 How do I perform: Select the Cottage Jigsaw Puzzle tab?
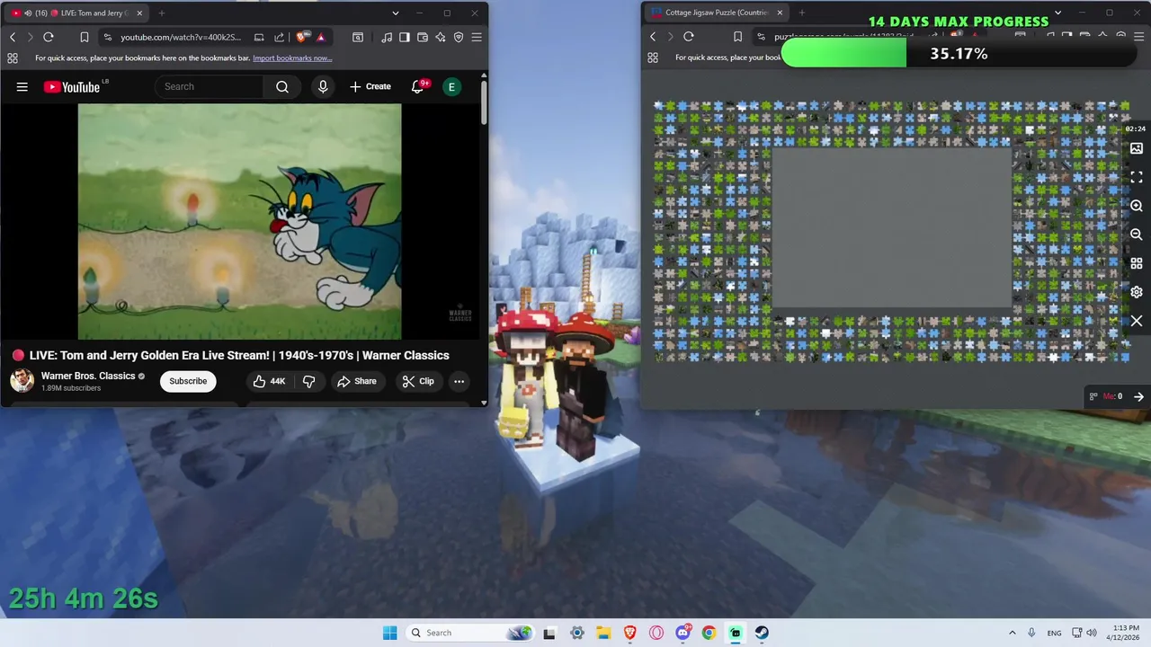(x=716, y=13)
